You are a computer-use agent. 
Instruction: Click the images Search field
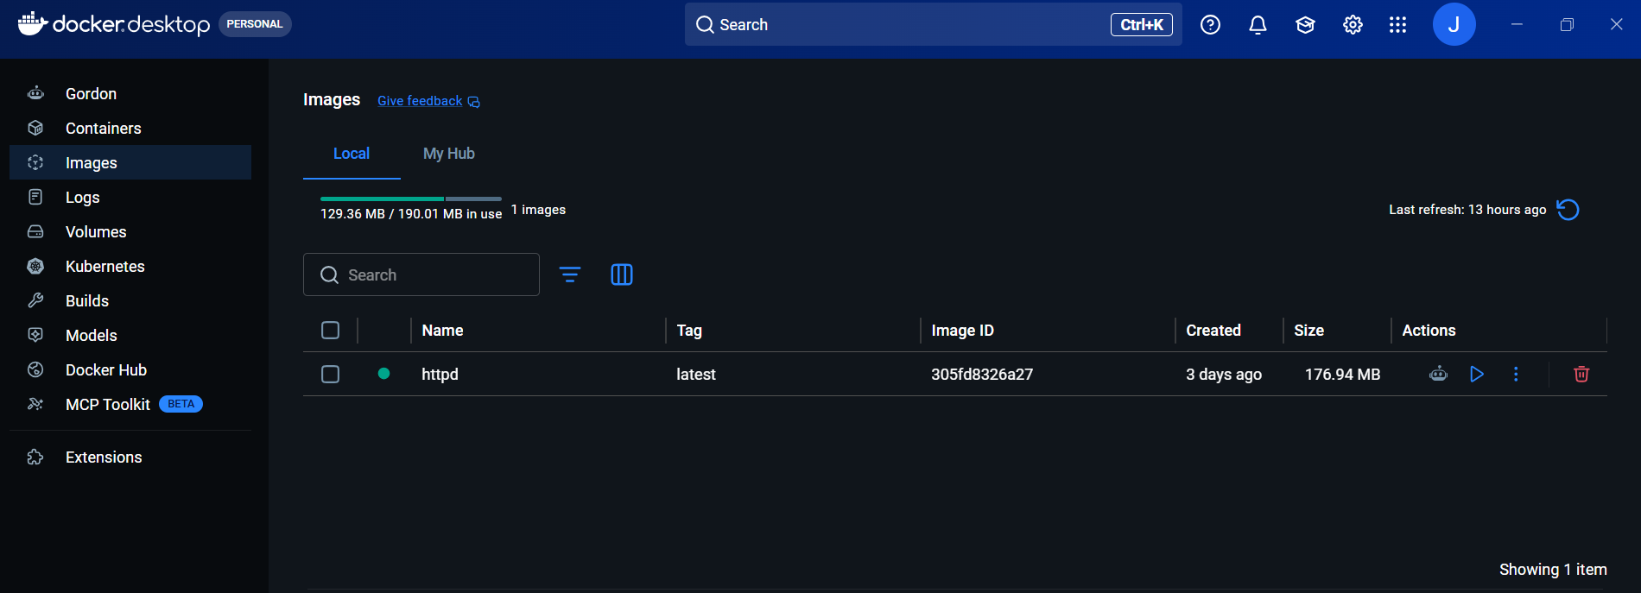pos(421,274)
